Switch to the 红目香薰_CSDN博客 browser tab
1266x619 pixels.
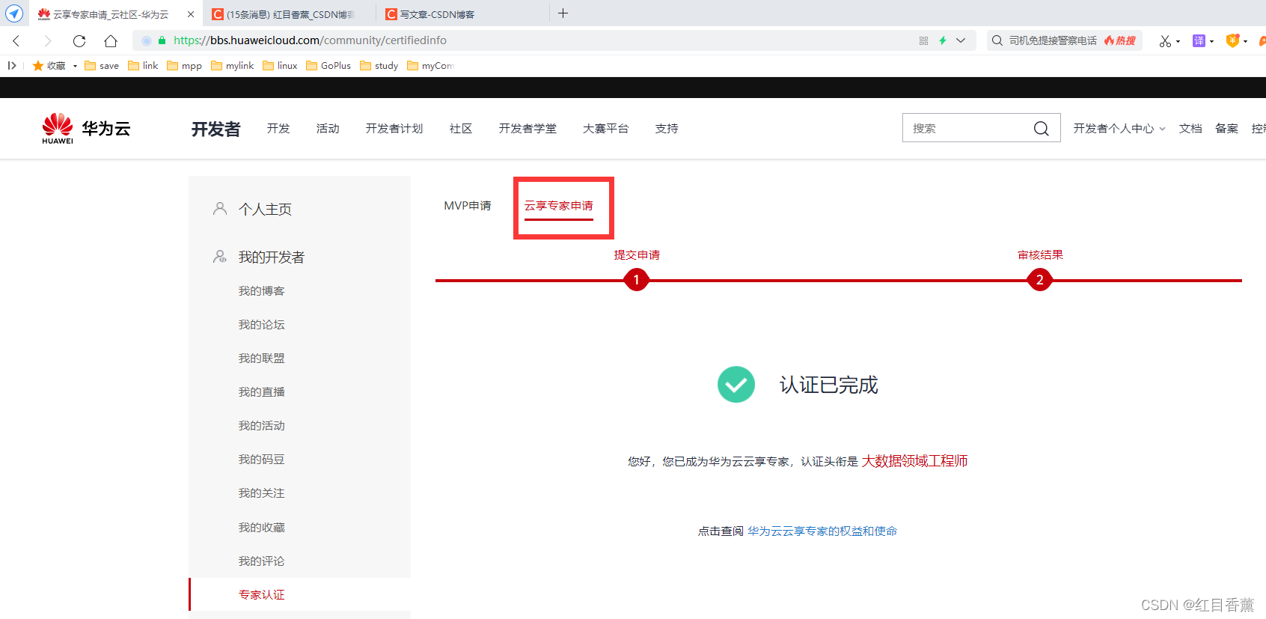pyautogui.click(x=289, y=14)
